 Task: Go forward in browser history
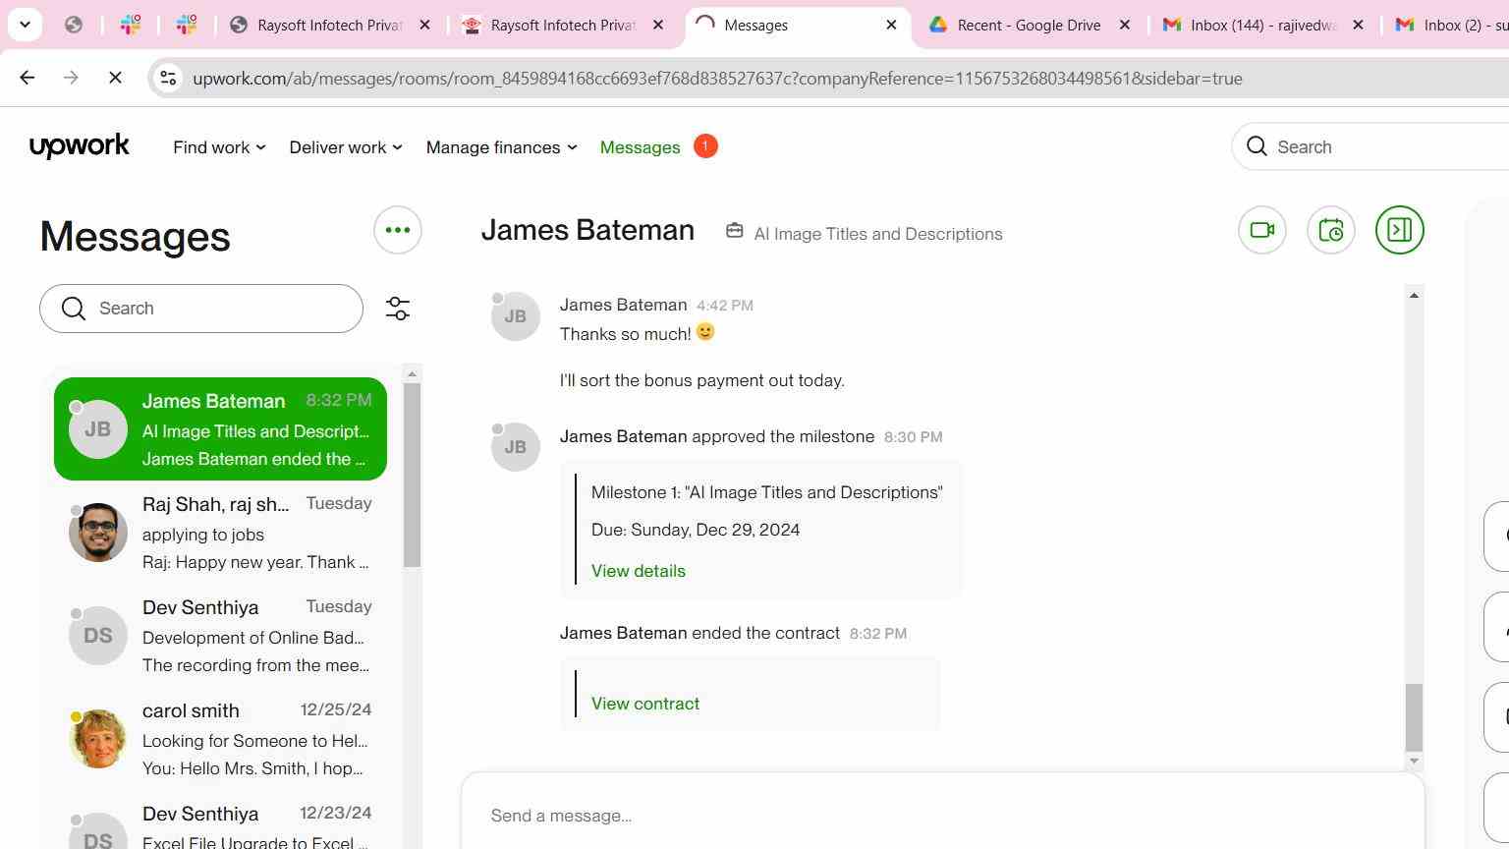click(71, 78)
